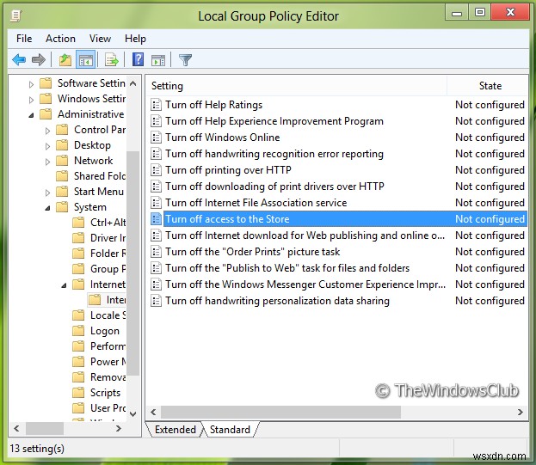This screenshot has width=536, height=465.
Task: Open the Help menu
Action: (x=135, y=39)
